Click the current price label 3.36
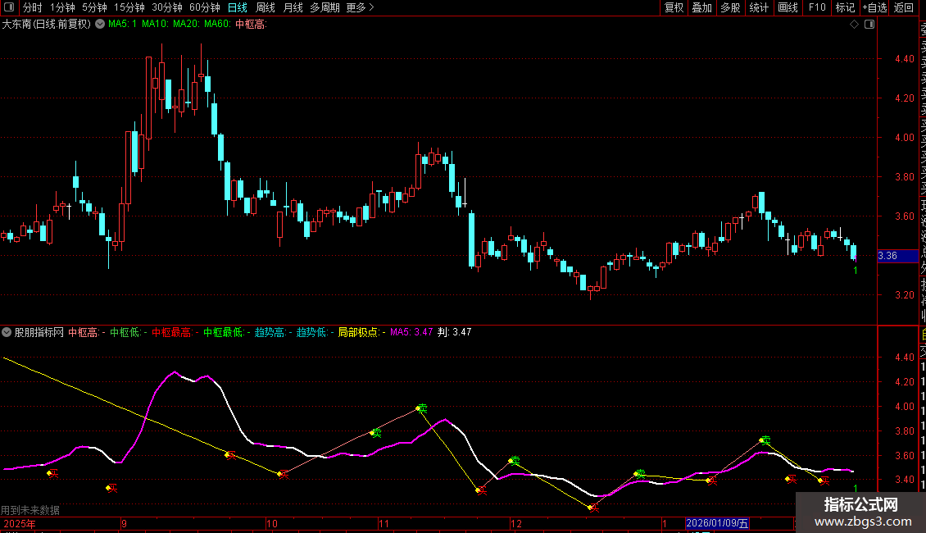This screenshot has height=533, width=926. point(897,256)
